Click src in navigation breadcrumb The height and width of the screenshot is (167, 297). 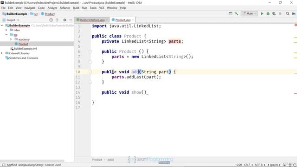pos(36,14)
